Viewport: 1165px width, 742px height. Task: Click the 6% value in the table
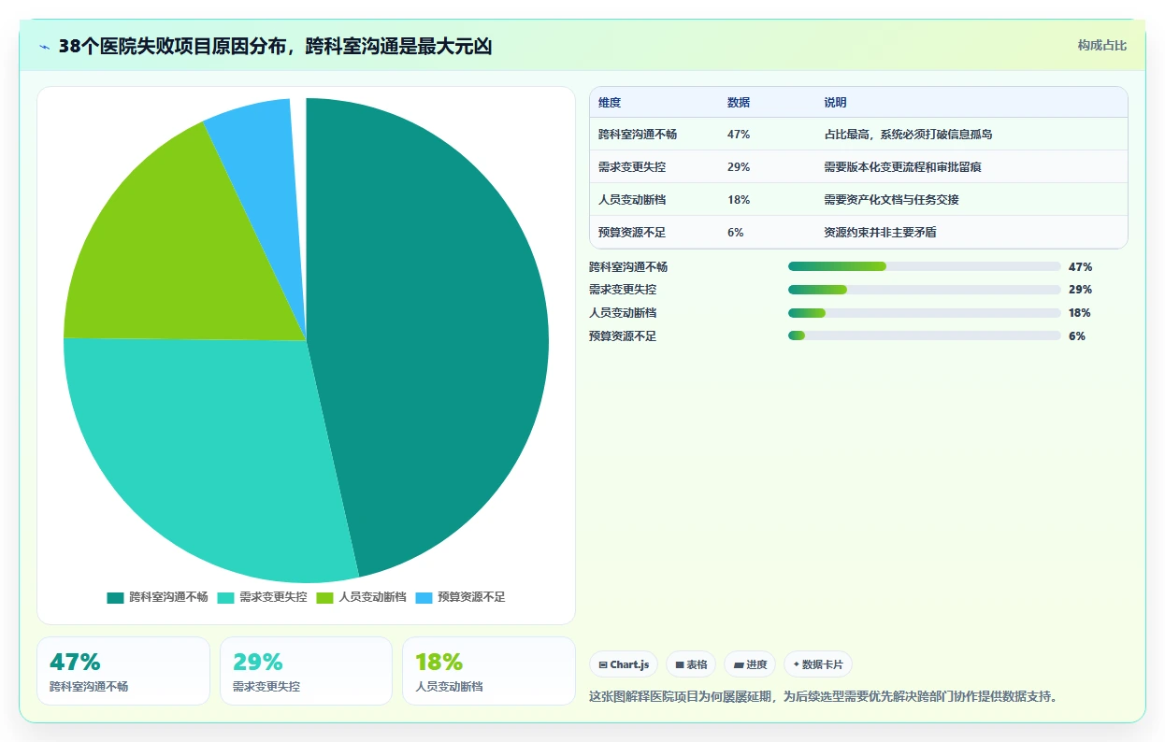(736, 233)
